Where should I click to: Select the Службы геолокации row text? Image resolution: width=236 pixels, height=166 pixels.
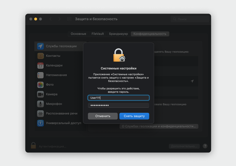[x=61, y=46]
